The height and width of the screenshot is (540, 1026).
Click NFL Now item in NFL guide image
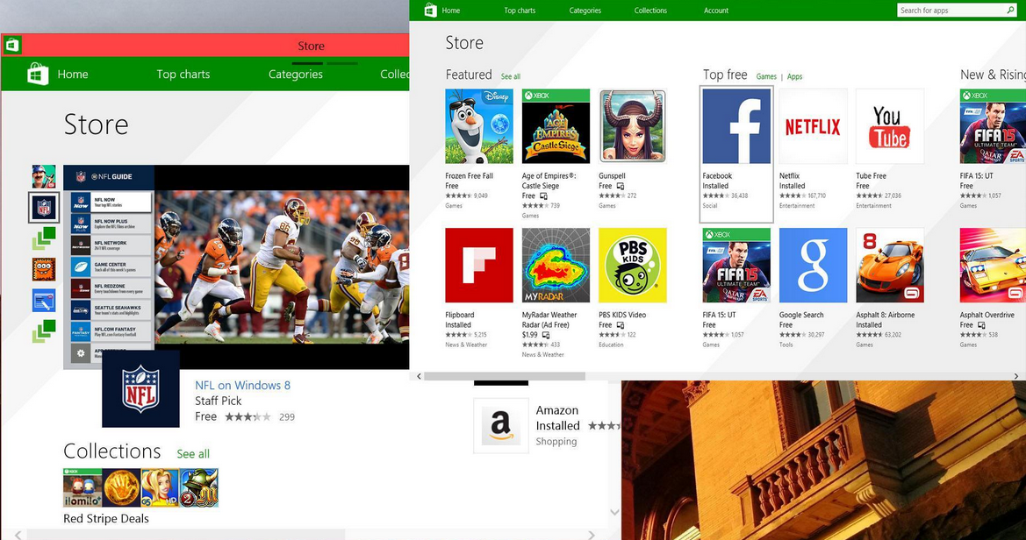click(x=111, y=202)
